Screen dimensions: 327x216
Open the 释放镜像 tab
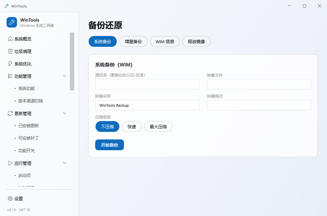197,42
